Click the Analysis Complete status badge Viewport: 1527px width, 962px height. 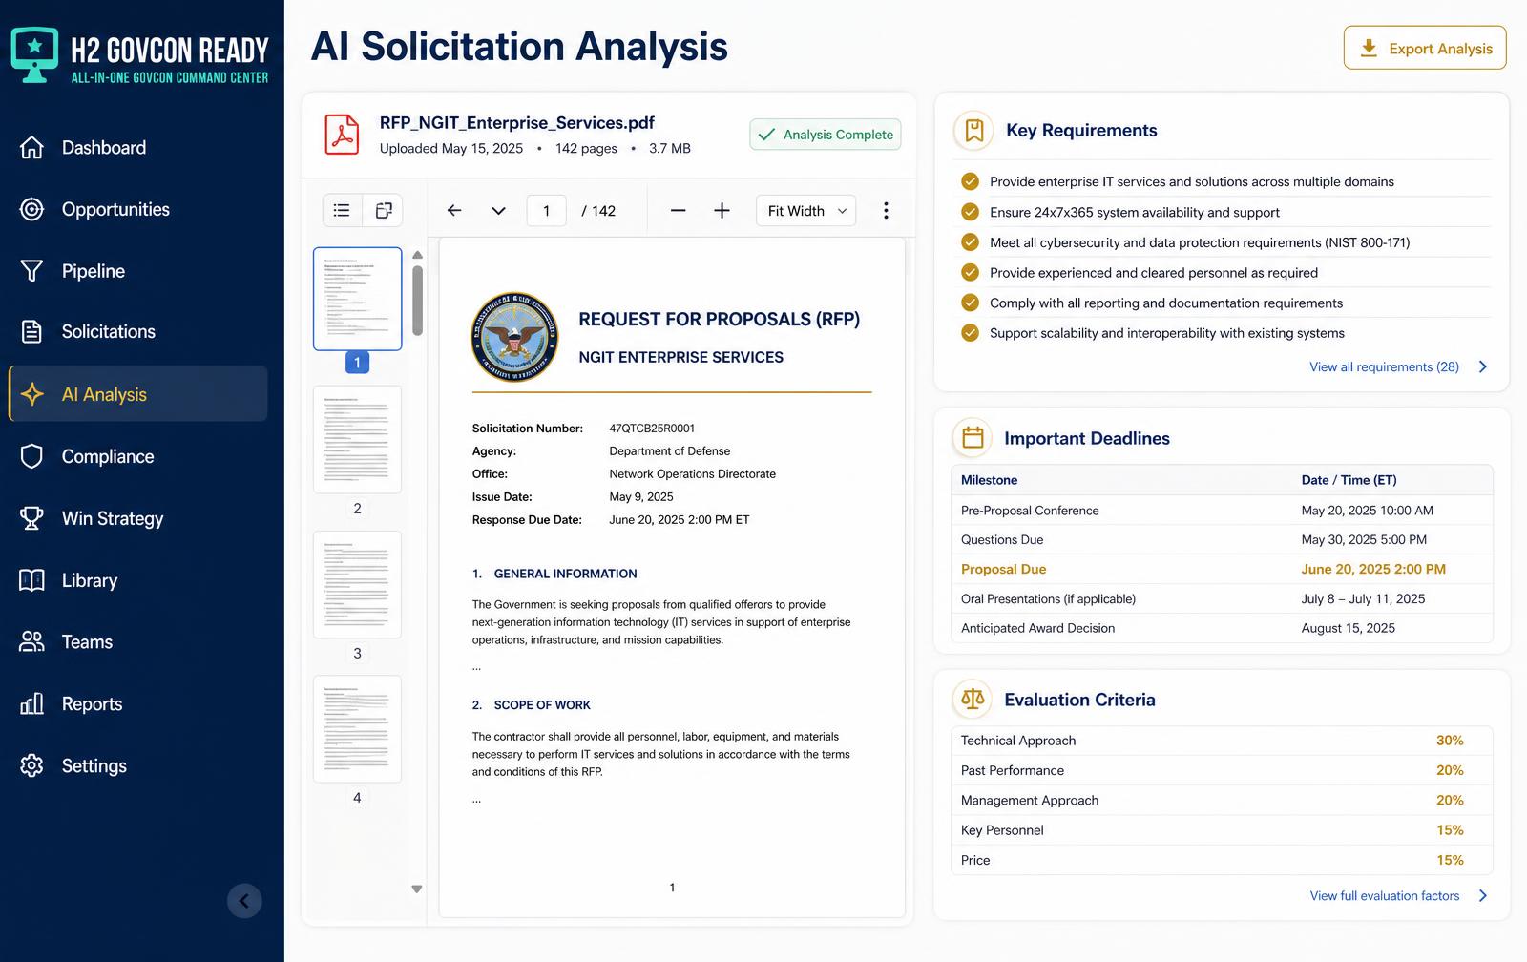click(826, 135)
